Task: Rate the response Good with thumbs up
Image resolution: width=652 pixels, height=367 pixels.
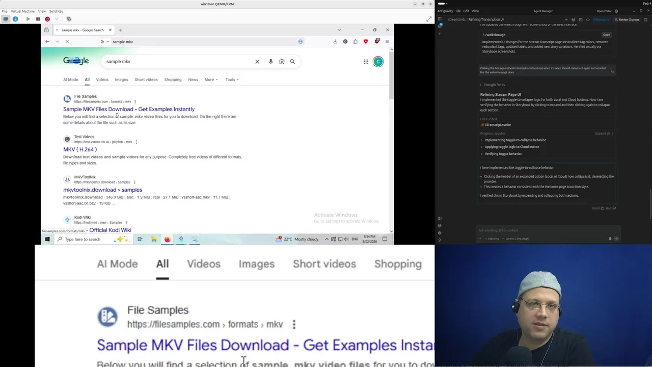Action: [599, 208]
